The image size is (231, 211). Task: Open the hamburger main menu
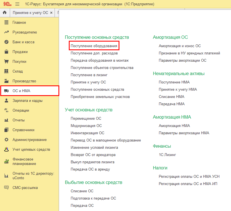(17, 4)
